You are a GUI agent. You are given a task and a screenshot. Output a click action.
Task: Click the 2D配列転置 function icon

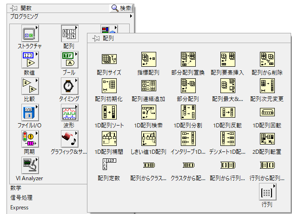pyautogui.click(x=267, y=139)
